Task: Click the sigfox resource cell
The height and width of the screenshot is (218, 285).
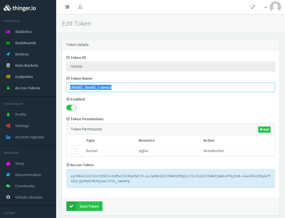Action: (143, 151)
